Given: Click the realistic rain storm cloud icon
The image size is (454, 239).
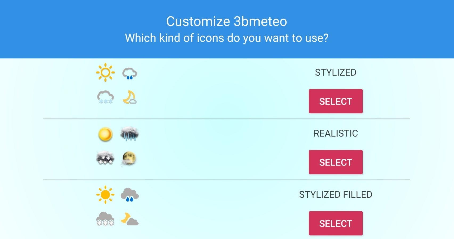Looking at the screenshot, I should click(130, 134).
